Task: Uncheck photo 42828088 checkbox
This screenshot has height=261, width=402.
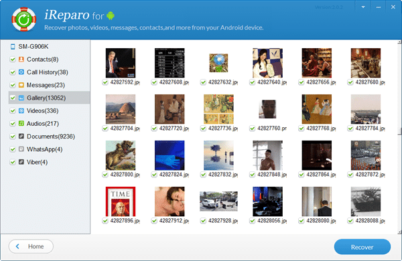Action: click(350, 221)
